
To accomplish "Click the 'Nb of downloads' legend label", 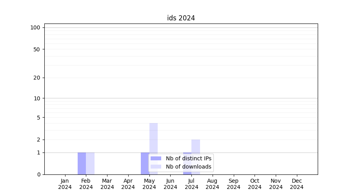I will (x=189, y=167).
